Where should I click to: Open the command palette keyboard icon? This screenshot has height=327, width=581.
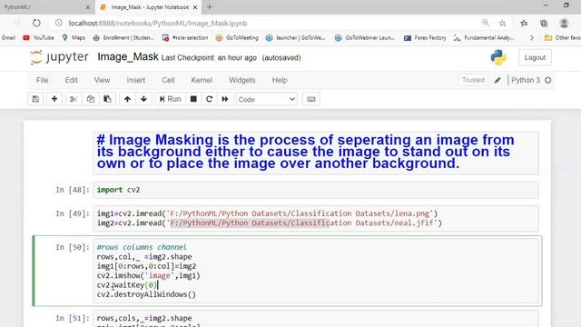311,99
